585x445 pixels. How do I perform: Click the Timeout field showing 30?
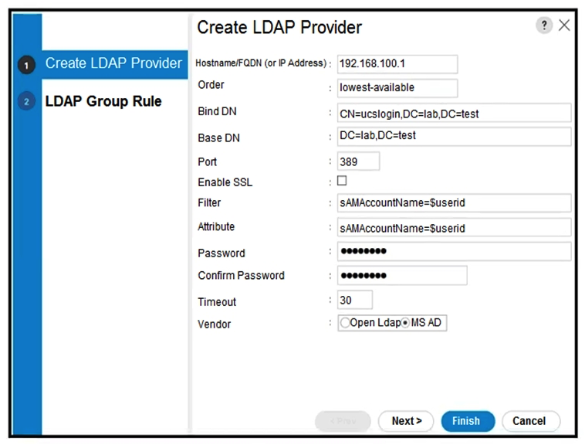354,300
